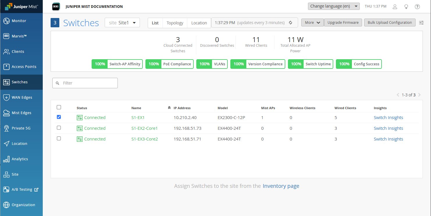The height and width of the screenshot is (216, 431).
Task: Switch to the Location view tab
Action: (199, 23)
